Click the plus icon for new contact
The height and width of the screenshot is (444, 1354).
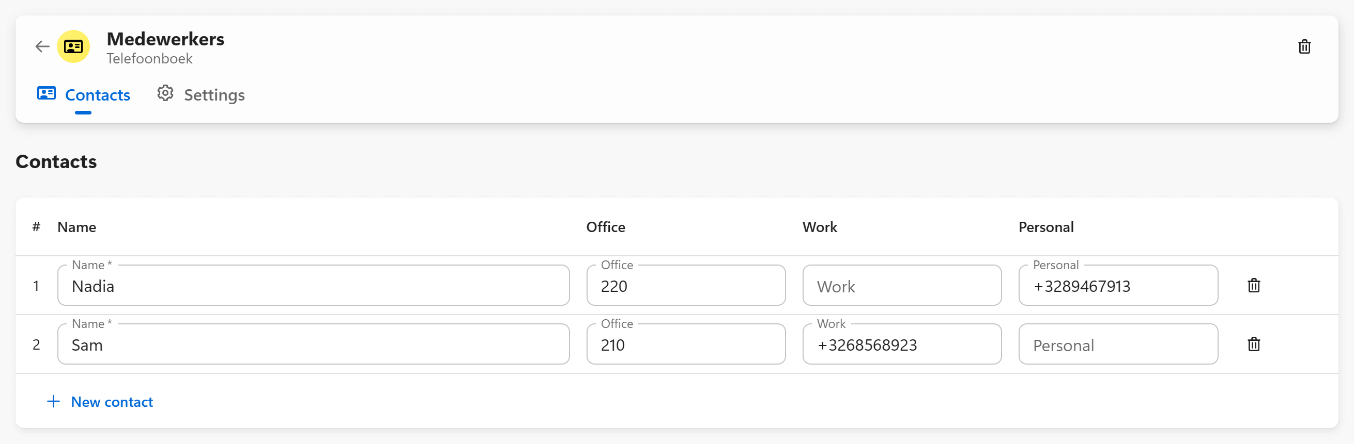53,402
